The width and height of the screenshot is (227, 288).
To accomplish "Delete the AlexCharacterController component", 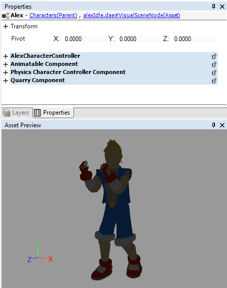I will 214,56.
